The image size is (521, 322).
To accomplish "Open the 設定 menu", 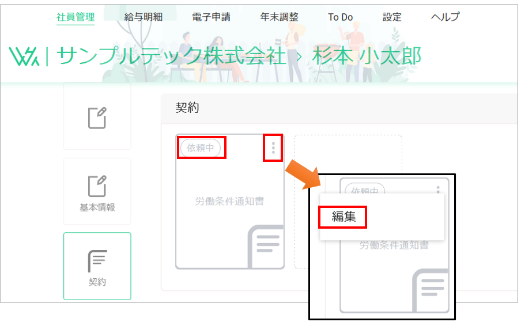I will [392, 17].
